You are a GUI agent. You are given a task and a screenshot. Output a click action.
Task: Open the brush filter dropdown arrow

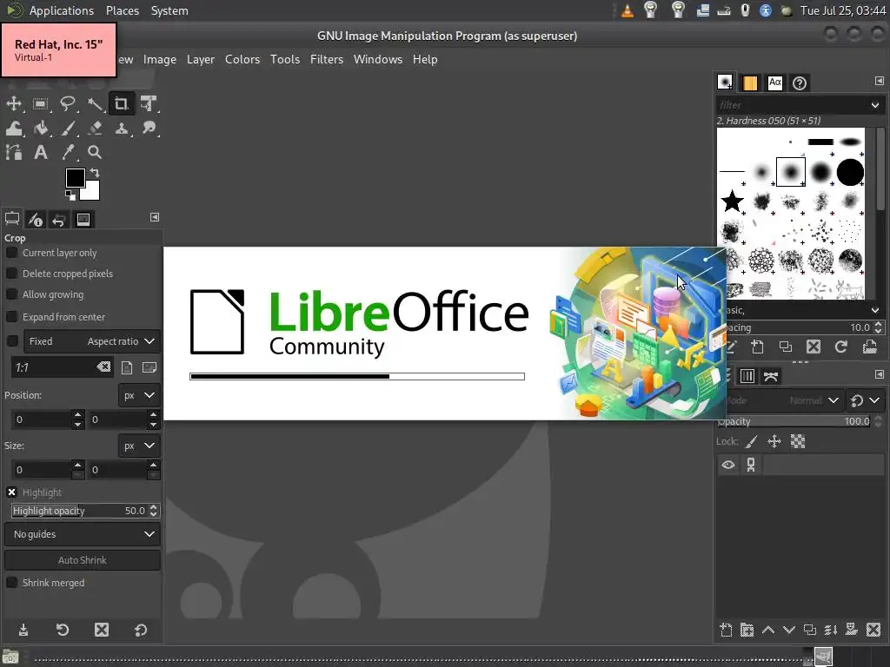(874, 105)
